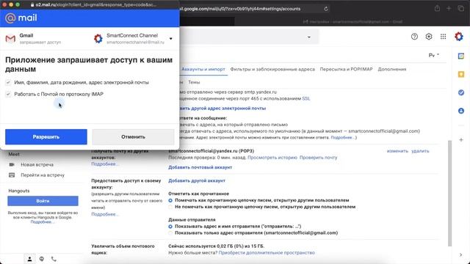This screenshot has height=264, width=470.
Task: Open a new Safari tab with plus icon
Action: (449, 9)
